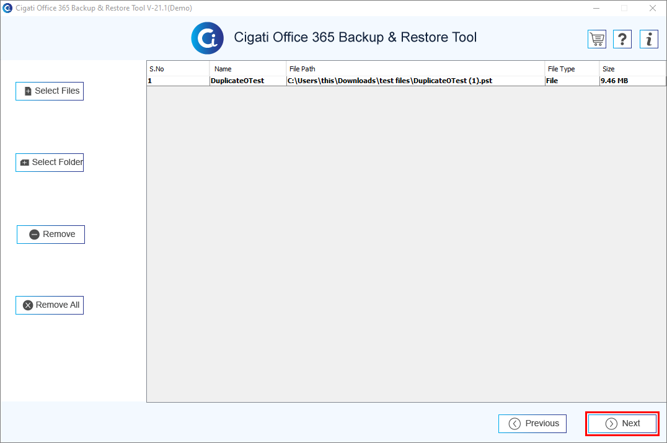Click the Cigati logo in header
The height and width of the screenshot is (443, 667).
(x=207, y=38)
